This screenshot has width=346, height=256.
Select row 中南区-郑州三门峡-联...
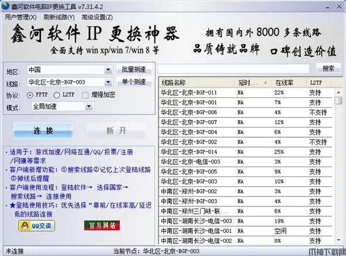246,211
